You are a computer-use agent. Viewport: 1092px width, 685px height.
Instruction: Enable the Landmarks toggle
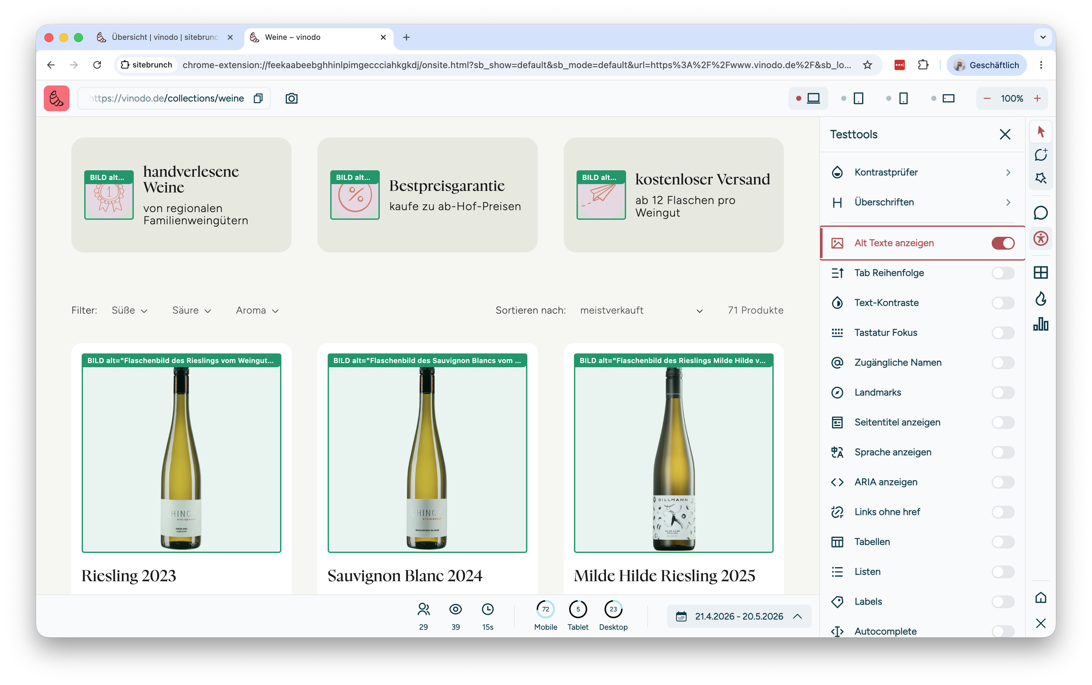tap(1003, 393)
